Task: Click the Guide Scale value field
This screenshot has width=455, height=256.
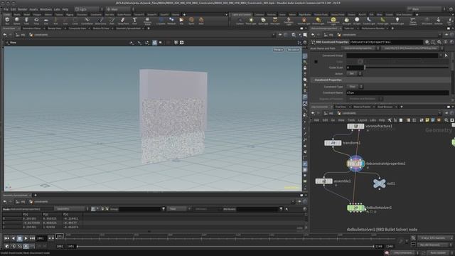Action: (x=355, y=68)
